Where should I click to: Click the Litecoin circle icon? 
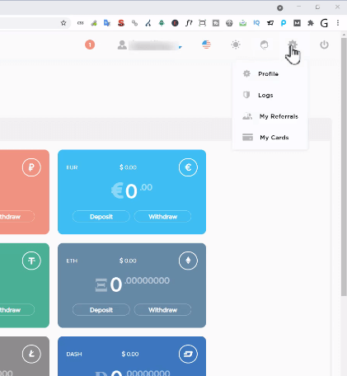click(31, 354)
